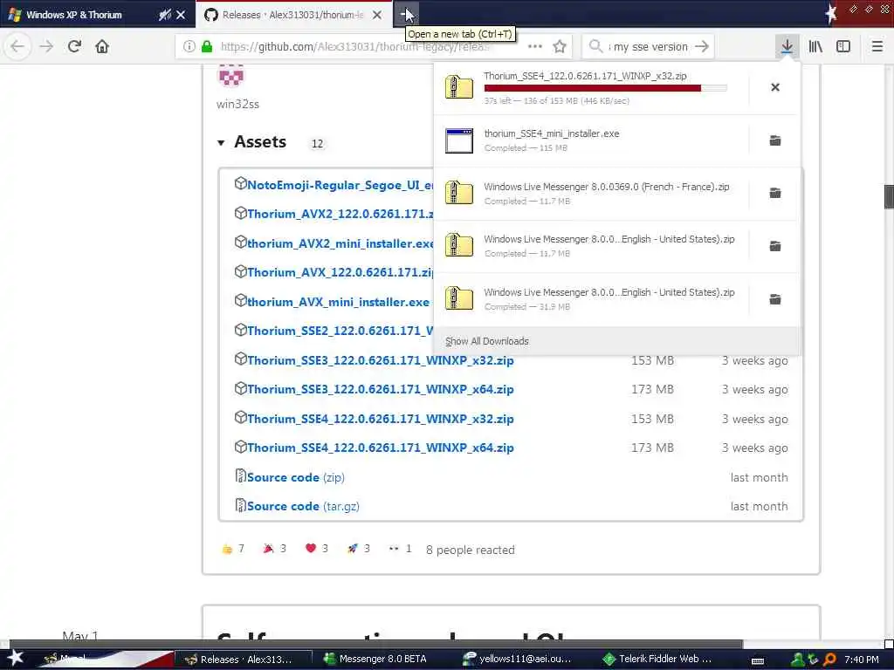Click the thumbs up reaction with 7

tap(232, 549)
